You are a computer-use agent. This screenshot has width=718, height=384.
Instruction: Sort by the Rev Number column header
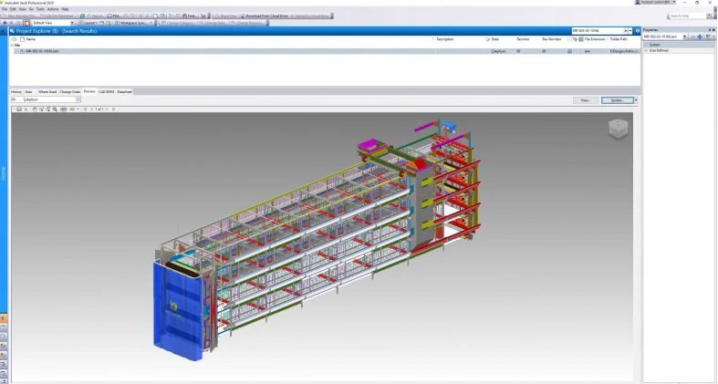(x=551, y=39)
